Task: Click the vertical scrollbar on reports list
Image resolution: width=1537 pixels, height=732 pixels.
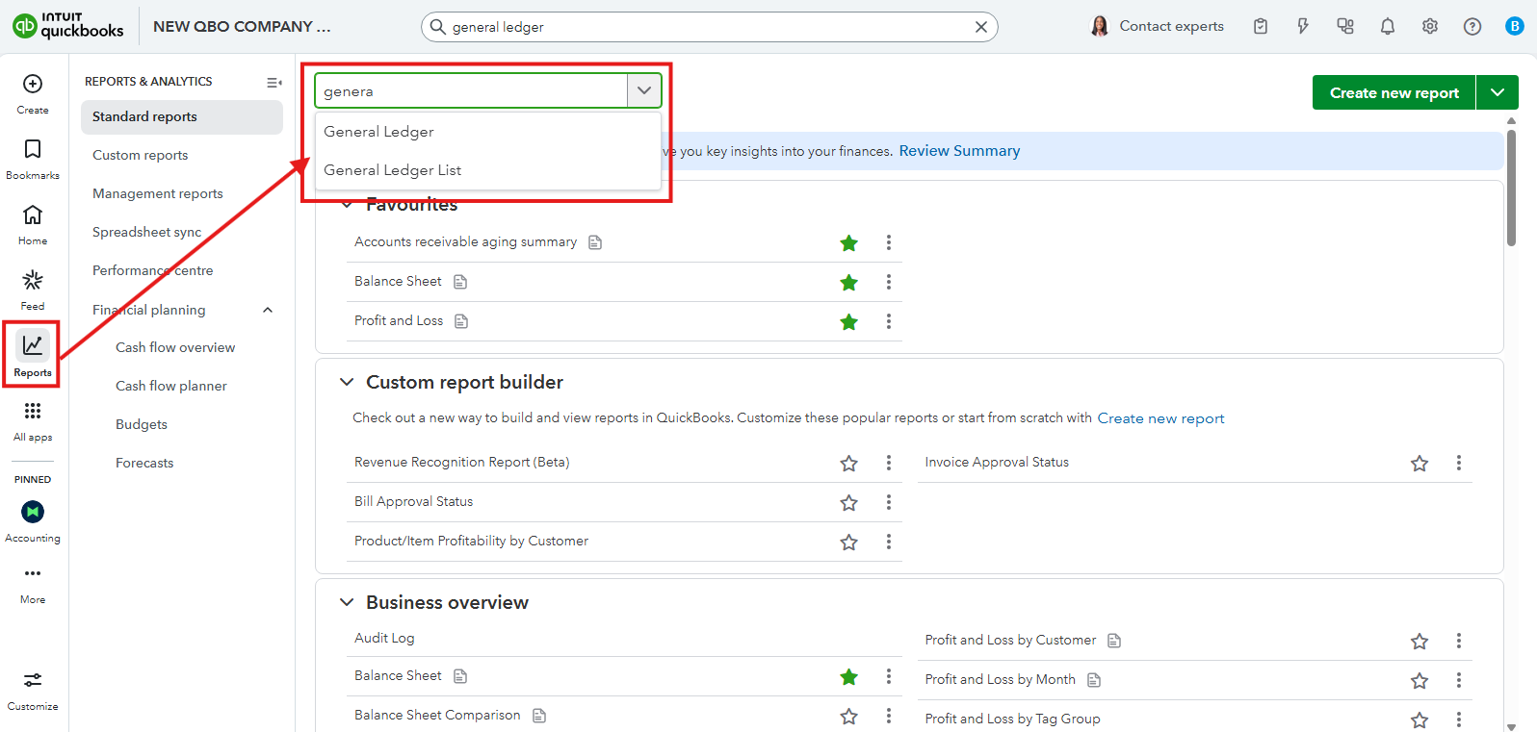Action: coord(1511,188)
